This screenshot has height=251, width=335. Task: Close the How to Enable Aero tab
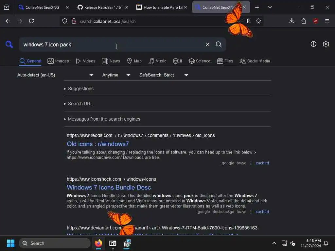[185, 7]
